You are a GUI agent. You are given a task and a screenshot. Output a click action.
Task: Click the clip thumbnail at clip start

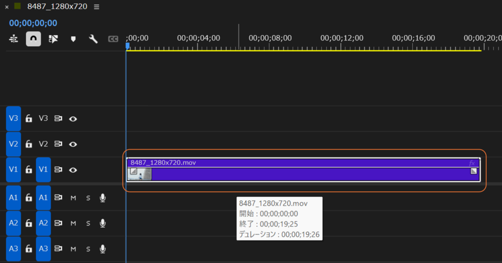click(140, 174)
